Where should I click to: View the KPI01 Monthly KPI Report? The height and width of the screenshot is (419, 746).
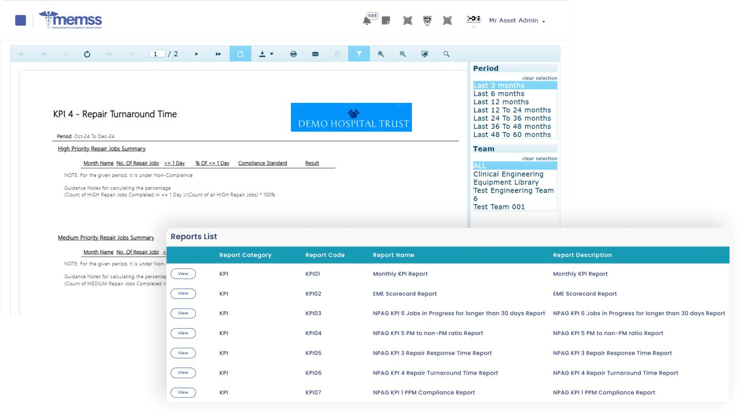[x=183, y=274]
